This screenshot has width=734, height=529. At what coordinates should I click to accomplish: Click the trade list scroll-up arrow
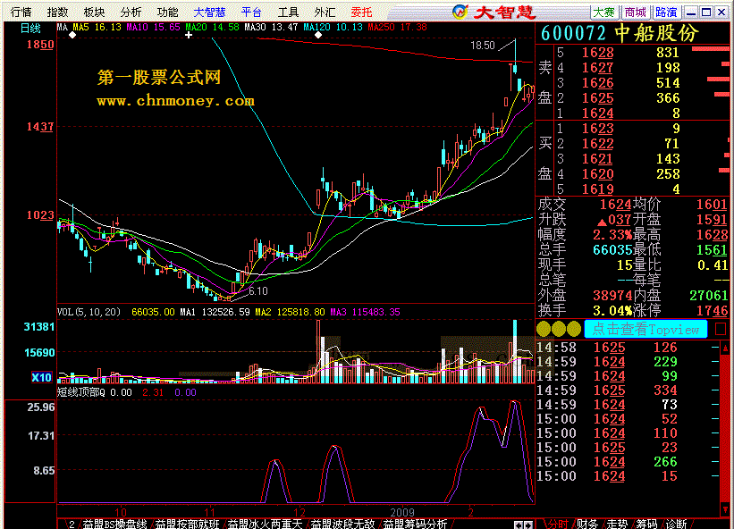coord(725,348)
